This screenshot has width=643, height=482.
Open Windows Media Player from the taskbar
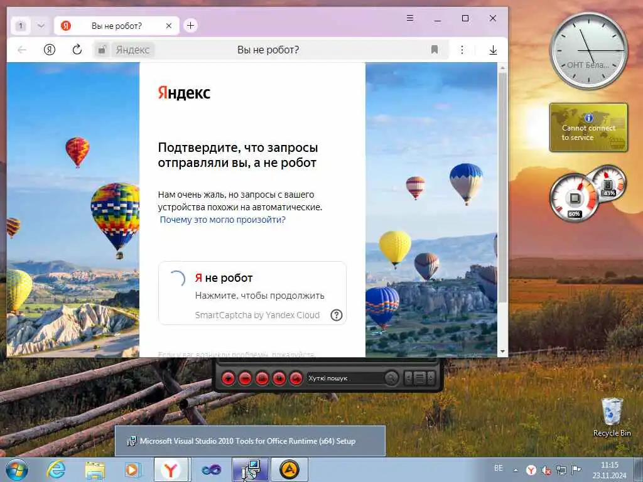[x=133, y=469]
